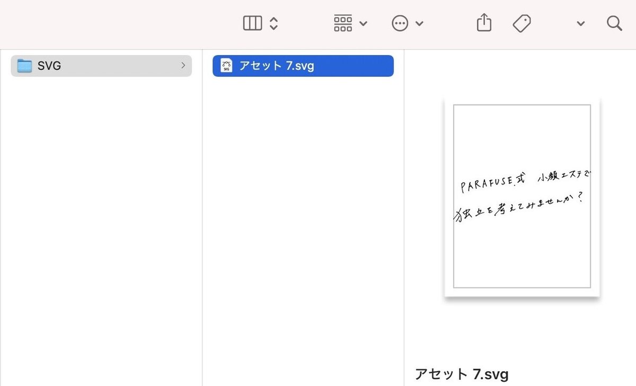Select the SVG folder row
Image resolution: width=636 pixels, height=386 pixels.
[x=101, y=66]
